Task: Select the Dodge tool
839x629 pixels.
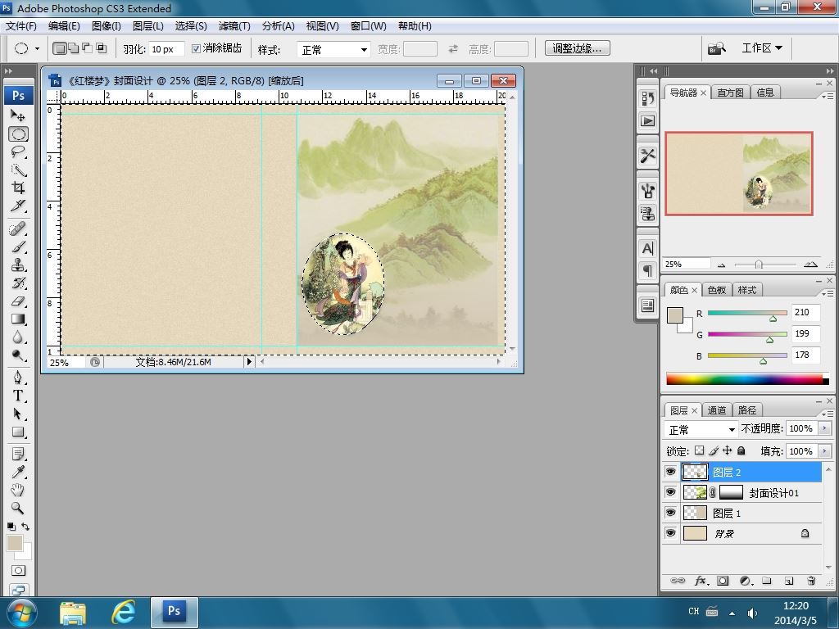Action: point(18,355)
